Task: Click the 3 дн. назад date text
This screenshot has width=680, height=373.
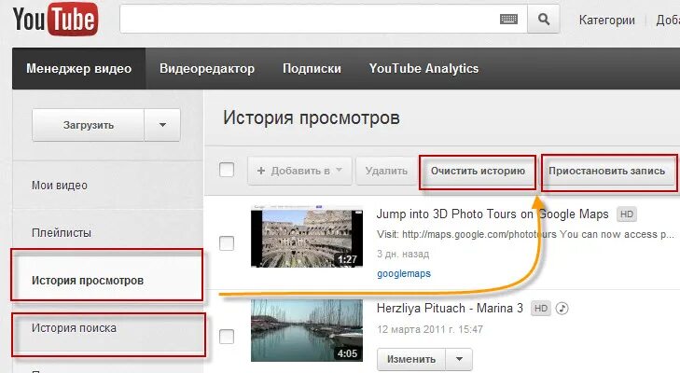Action: coord(403,255)
